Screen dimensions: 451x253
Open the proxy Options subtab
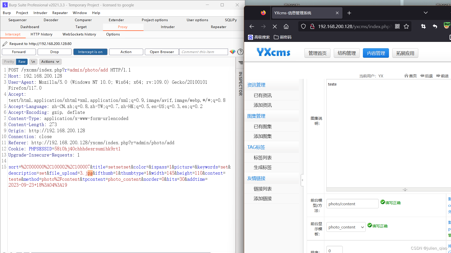[113, 34]
